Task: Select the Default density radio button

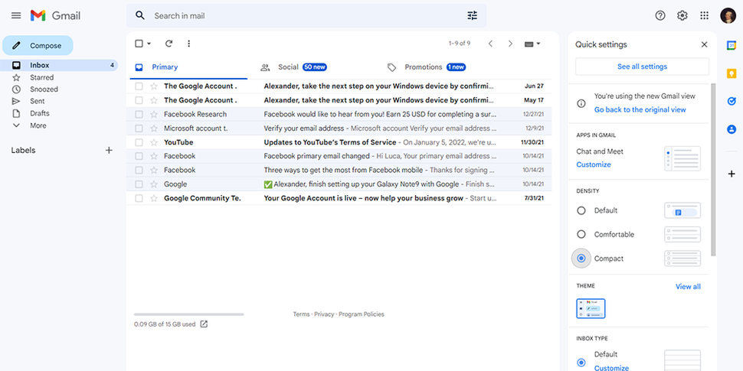Action: [x=581, y=210]
